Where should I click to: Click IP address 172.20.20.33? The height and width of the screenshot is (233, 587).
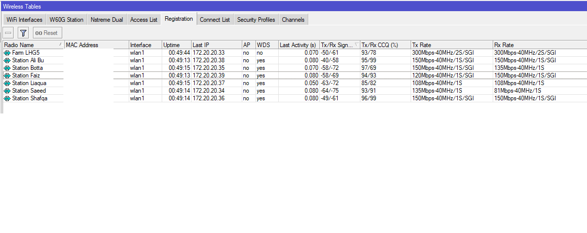pyautogui.click(x=208, y=53)
